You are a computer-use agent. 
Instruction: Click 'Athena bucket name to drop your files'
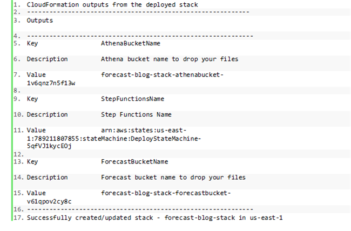[170, 59]
